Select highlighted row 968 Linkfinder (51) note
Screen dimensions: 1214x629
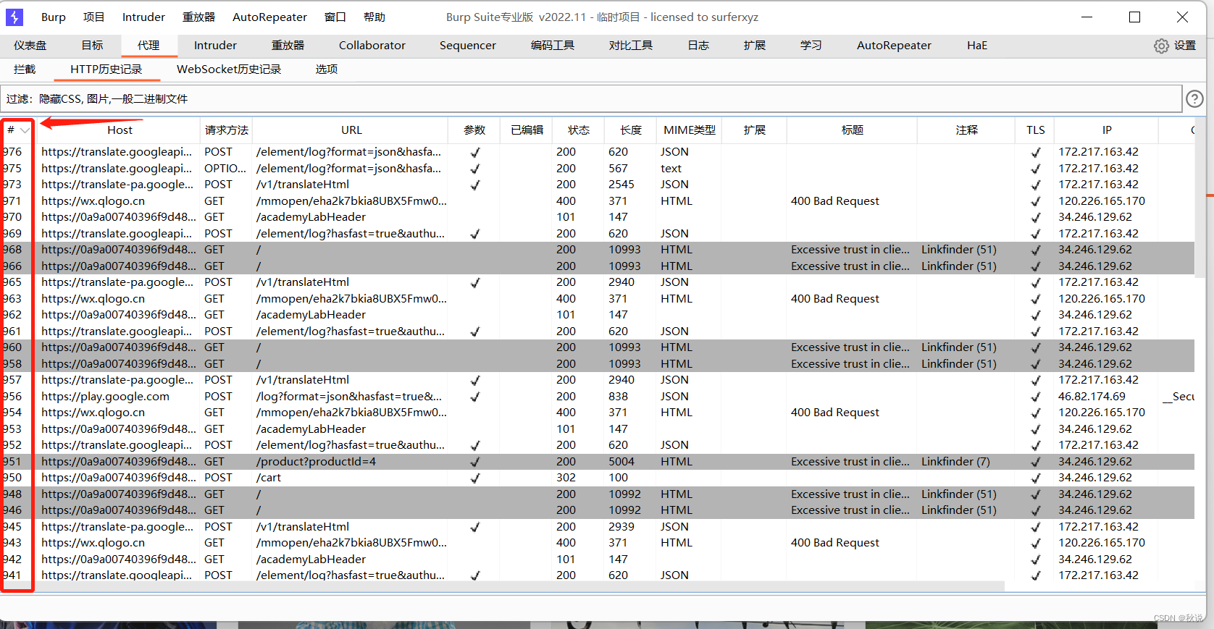959,250
